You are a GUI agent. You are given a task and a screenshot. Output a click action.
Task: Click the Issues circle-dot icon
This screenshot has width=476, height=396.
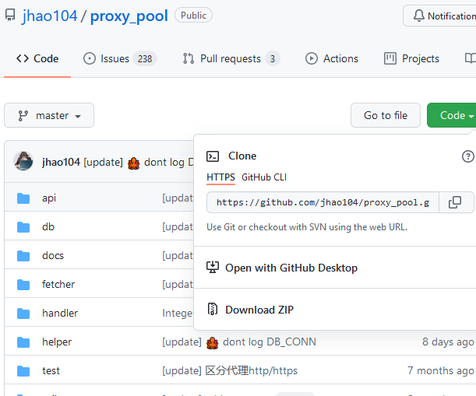90,58
